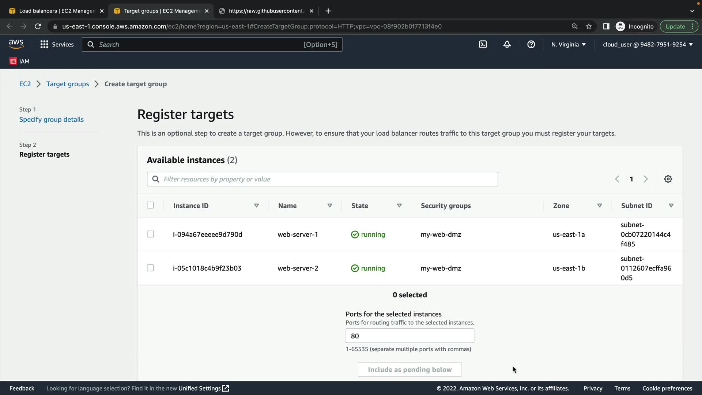This screenshot has height=395, width=702.
Task: Check the web-server-2 instance row
Action: point(150,268)
